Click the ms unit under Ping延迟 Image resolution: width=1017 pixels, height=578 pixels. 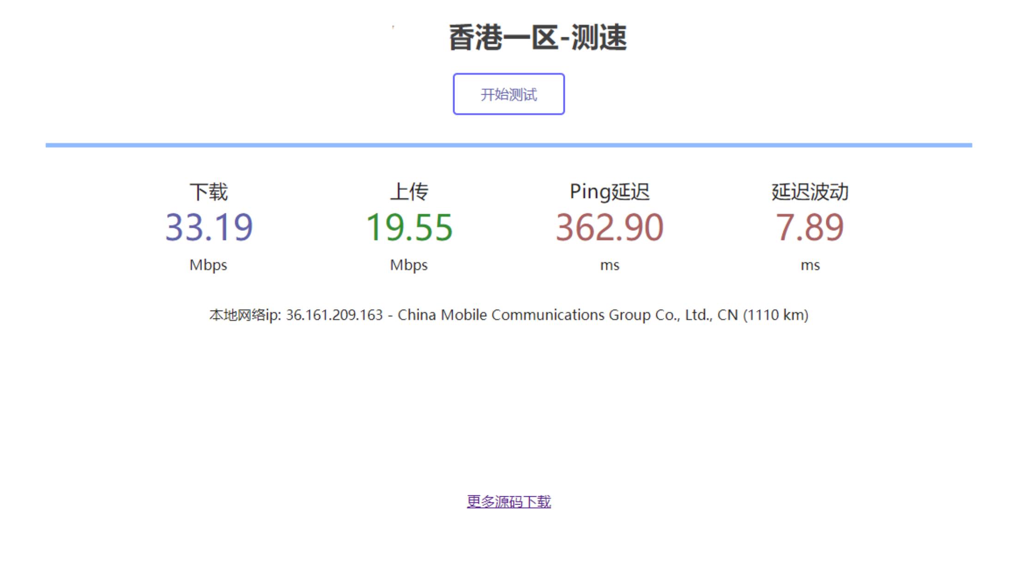(x=611, y=265)
